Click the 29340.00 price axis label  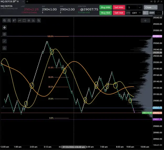[157, 18]
